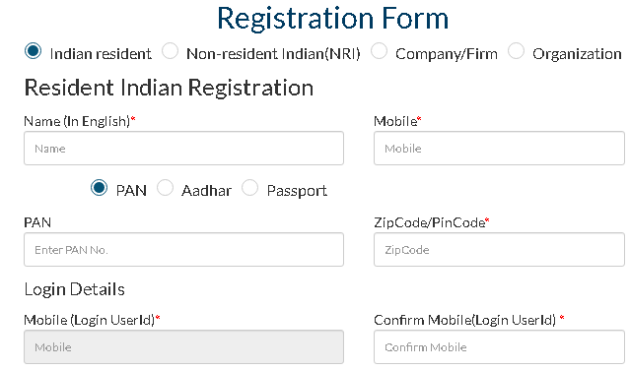Click the greyed-out Mobile login UserId field
Viewport: 630px width, 371px height.
[183, 347]
